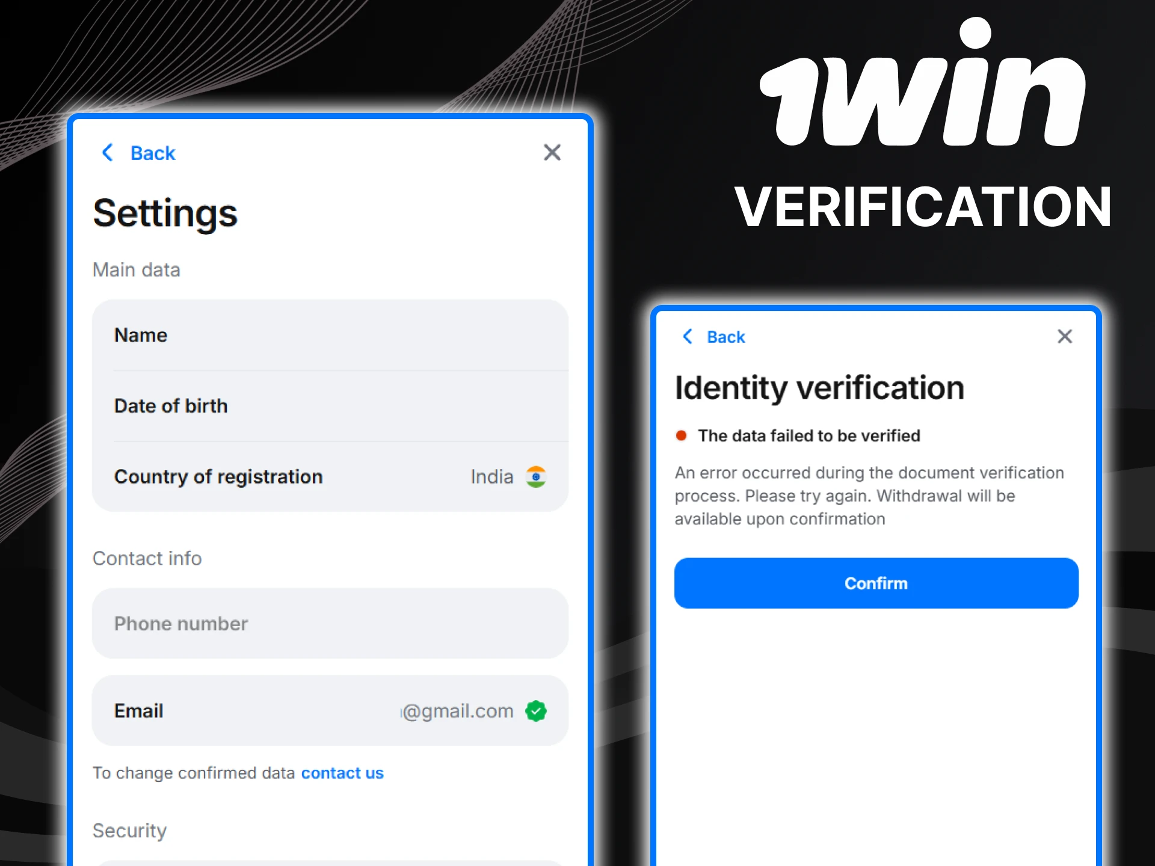The image size is (1155, 866).
Task: Click the X icon on Identity verification panel
Action: coord(1065,337)
